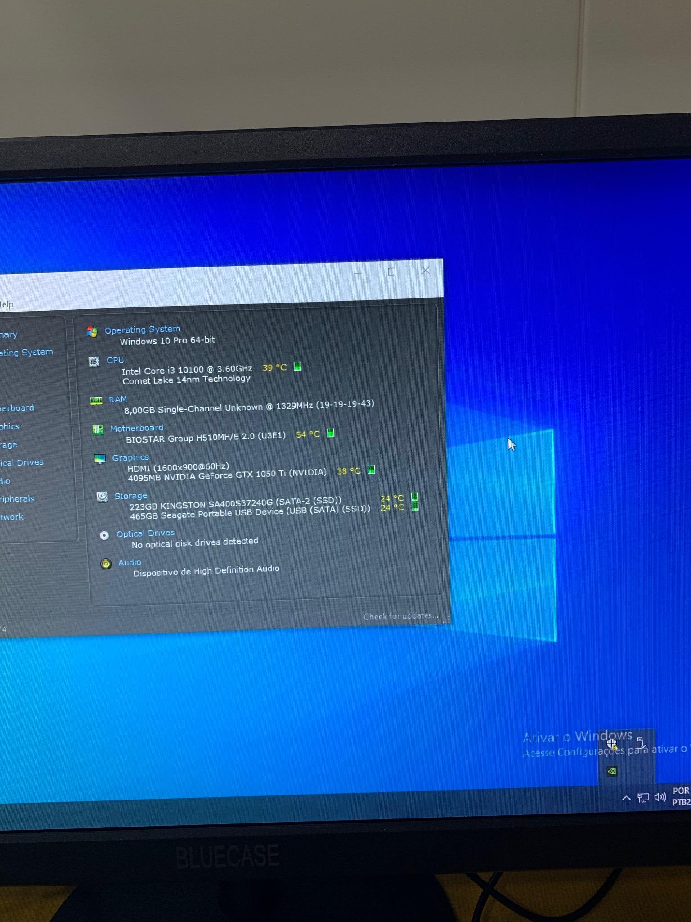Open the Storage section heading link
Screen dimensions: 691x922
point(131,496)
